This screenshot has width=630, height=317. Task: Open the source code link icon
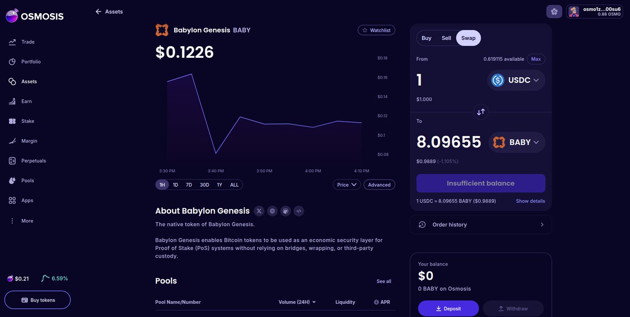tap(299, 211)
